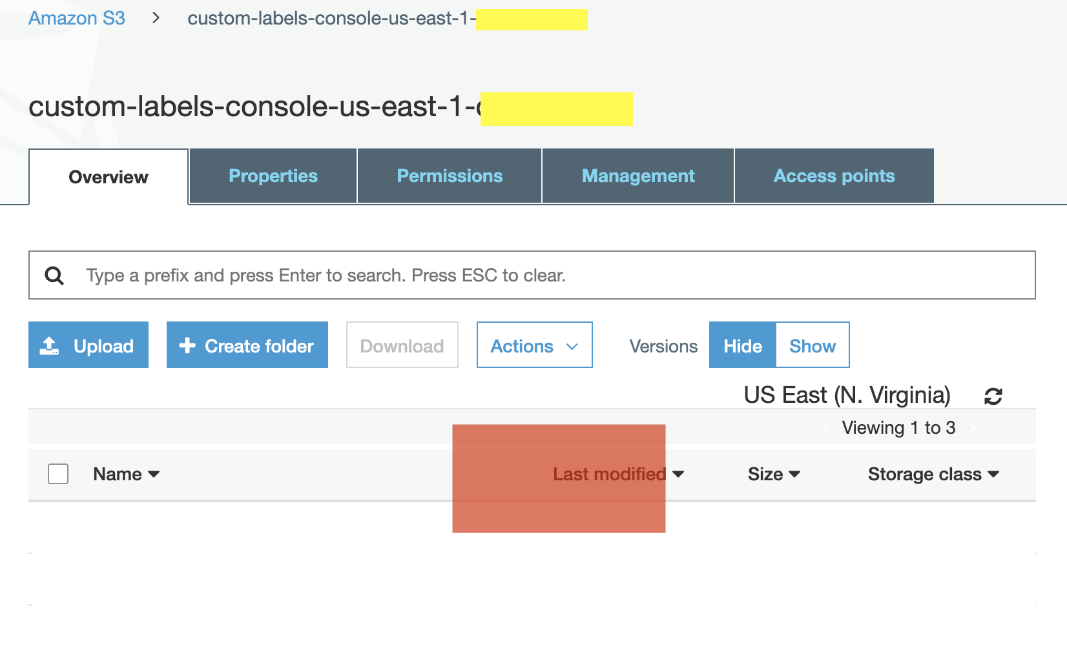Click the Download button
The image size is (1067, 652).
[402, 345]
